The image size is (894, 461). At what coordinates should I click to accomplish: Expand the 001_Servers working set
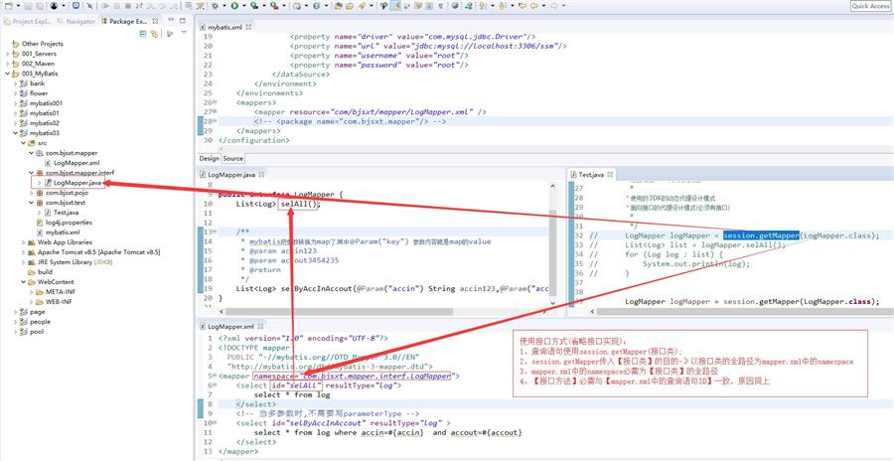point(7,54)
